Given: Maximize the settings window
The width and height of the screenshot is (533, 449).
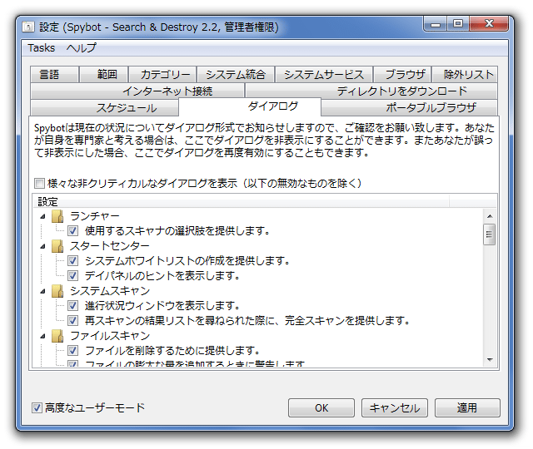Looking at the screenshot, I should pyautogui.click(x=458, y=24).
